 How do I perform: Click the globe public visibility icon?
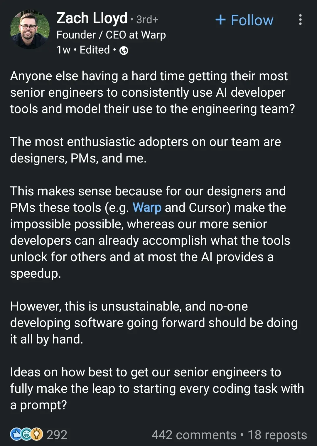(124, 51)
